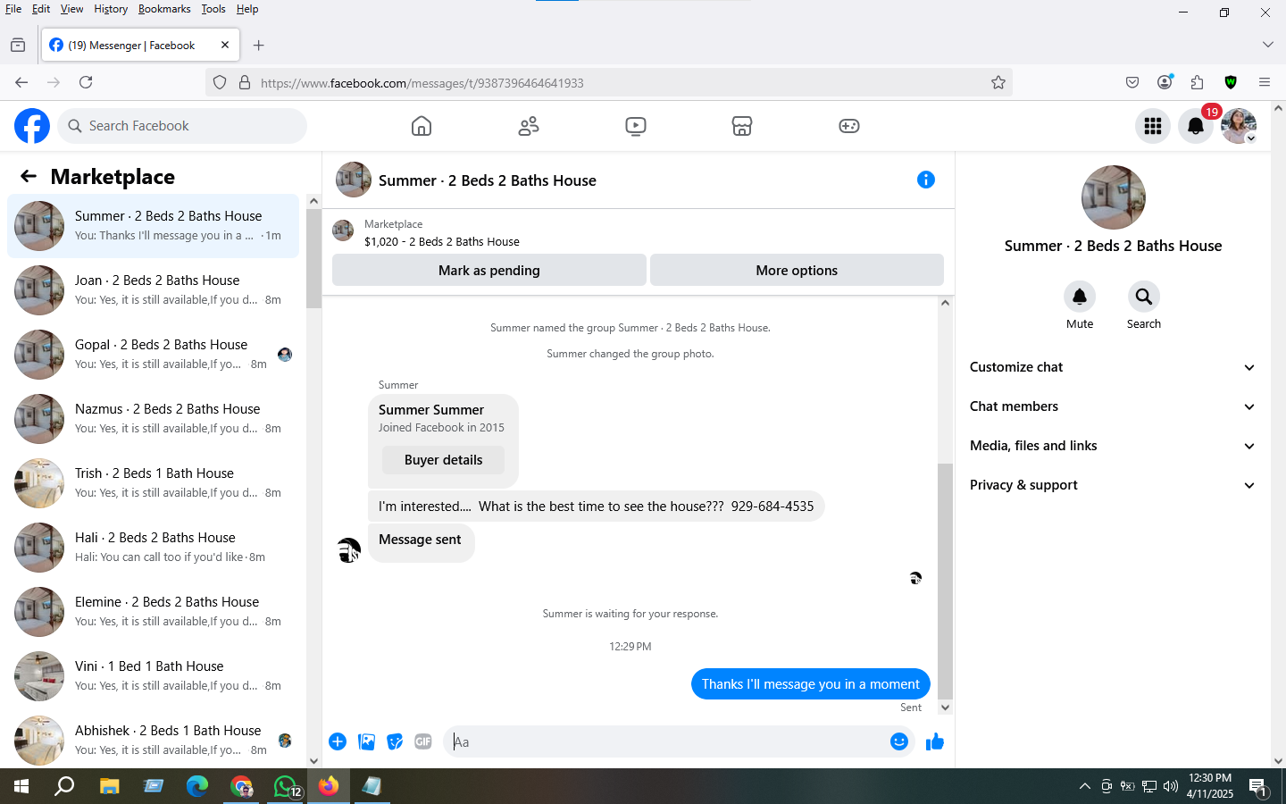Image resolution: width=1286 pixels, height=804 pixels.
Task: Mute this conversation with the bell icon
Action: click(1080, 297)
